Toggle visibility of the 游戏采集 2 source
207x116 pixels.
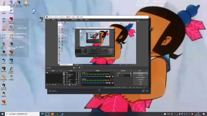point(76,76)
